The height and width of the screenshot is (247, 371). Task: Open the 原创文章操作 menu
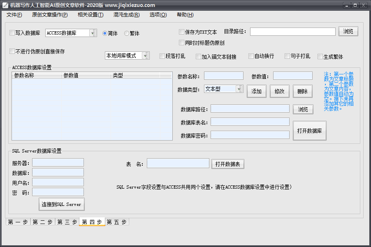[49, 15]
